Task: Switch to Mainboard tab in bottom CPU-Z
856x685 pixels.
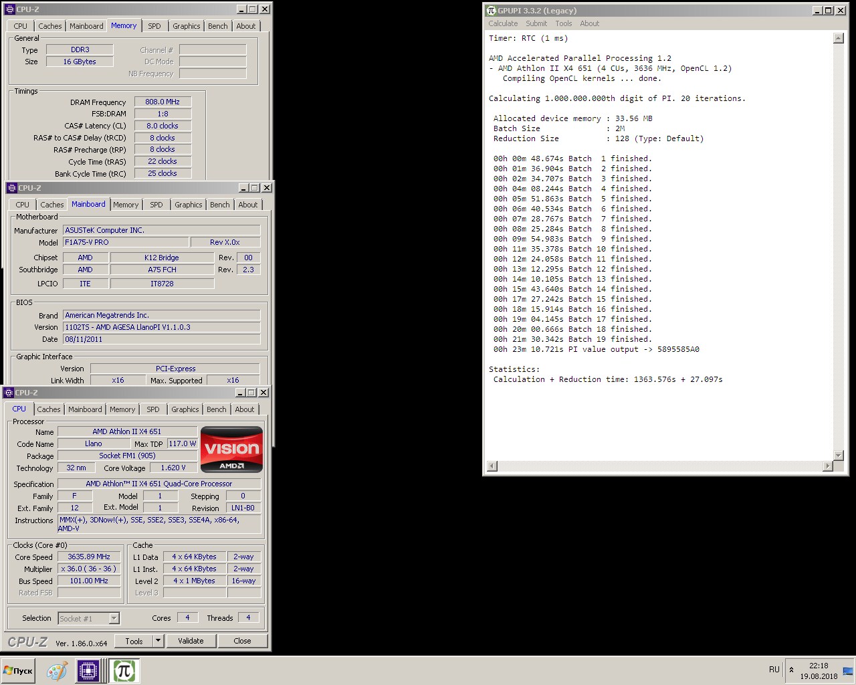Action: click(85, 409)
